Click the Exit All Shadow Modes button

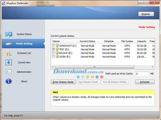pos(115,82)
